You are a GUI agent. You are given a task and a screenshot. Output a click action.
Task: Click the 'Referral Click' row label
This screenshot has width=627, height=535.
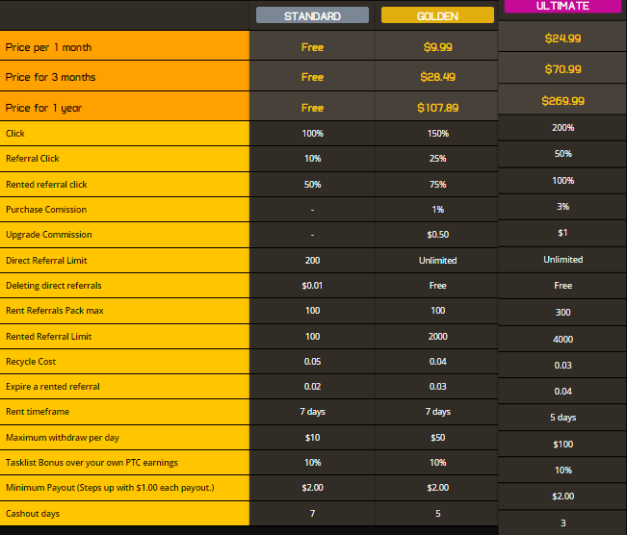(33, 159)
